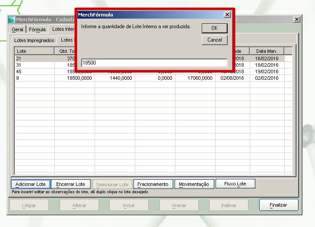Click the Fluxo Lote button
The image size is (315, 227).
click(235, 184)
